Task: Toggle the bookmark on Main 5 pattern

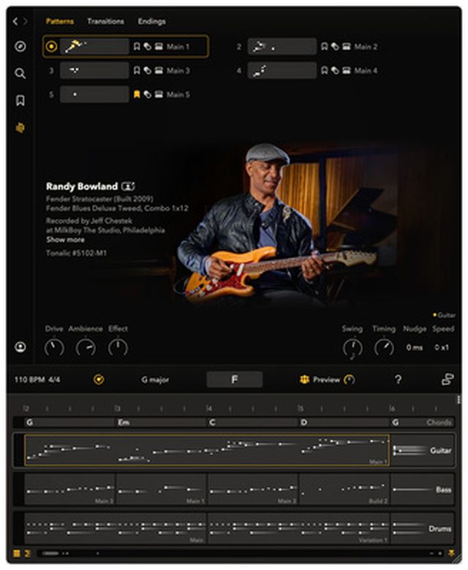Action: (x=136, y=94)
